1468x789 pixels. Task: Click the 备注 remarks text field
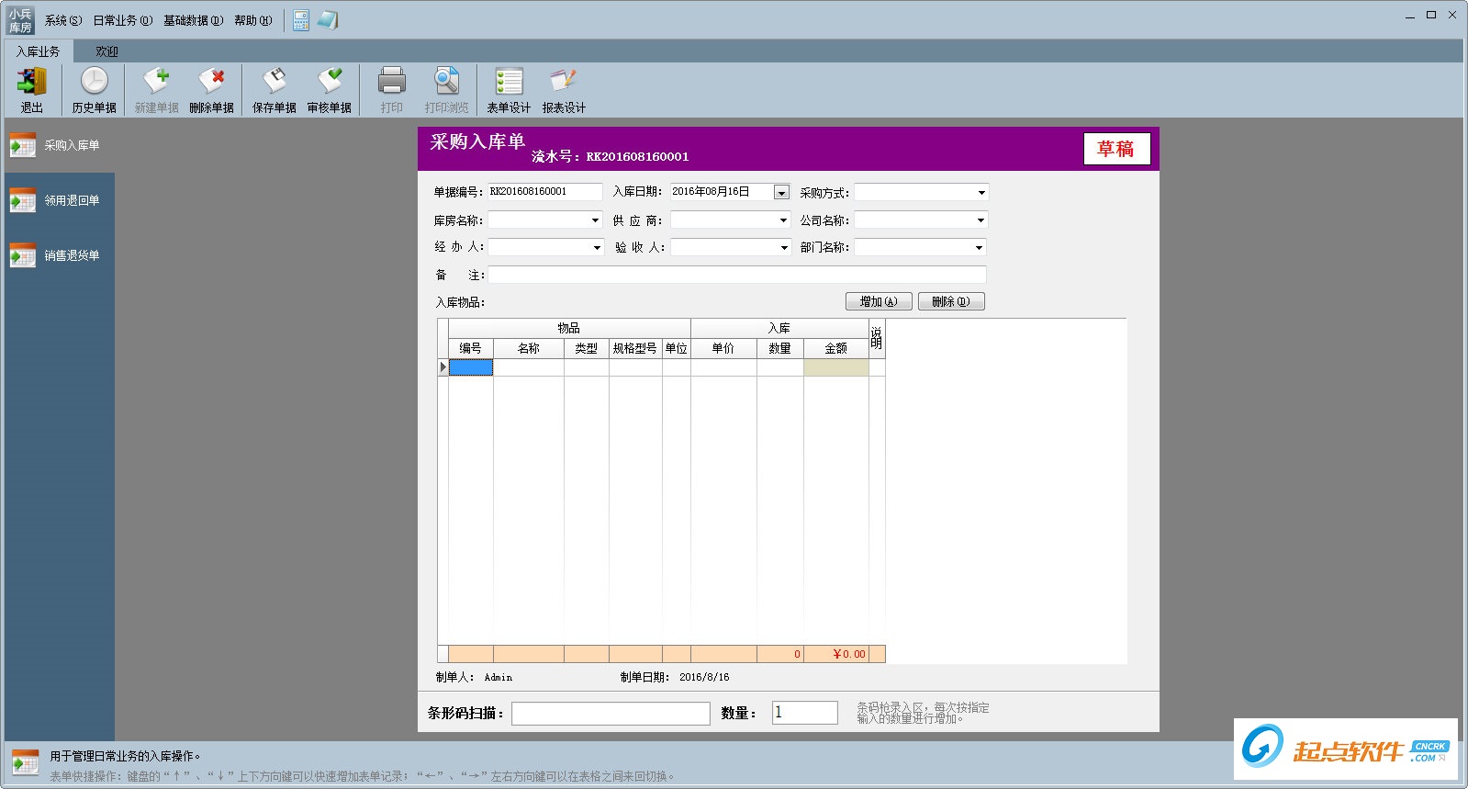pos(736,275)
